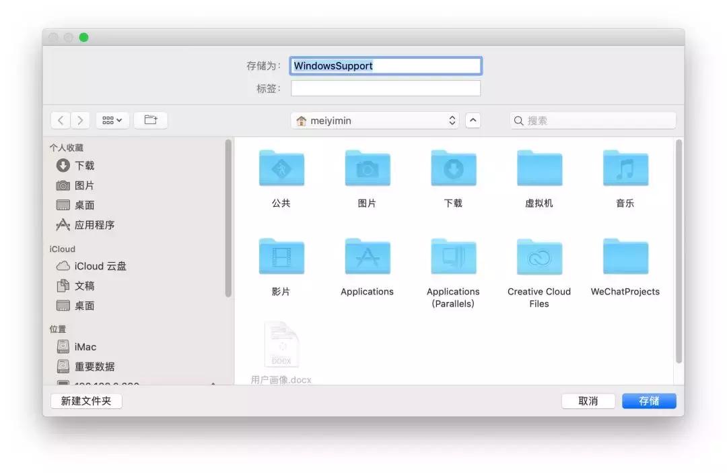Open the 虚拟机 folder
Screen dimensions: 727x473
539,169
